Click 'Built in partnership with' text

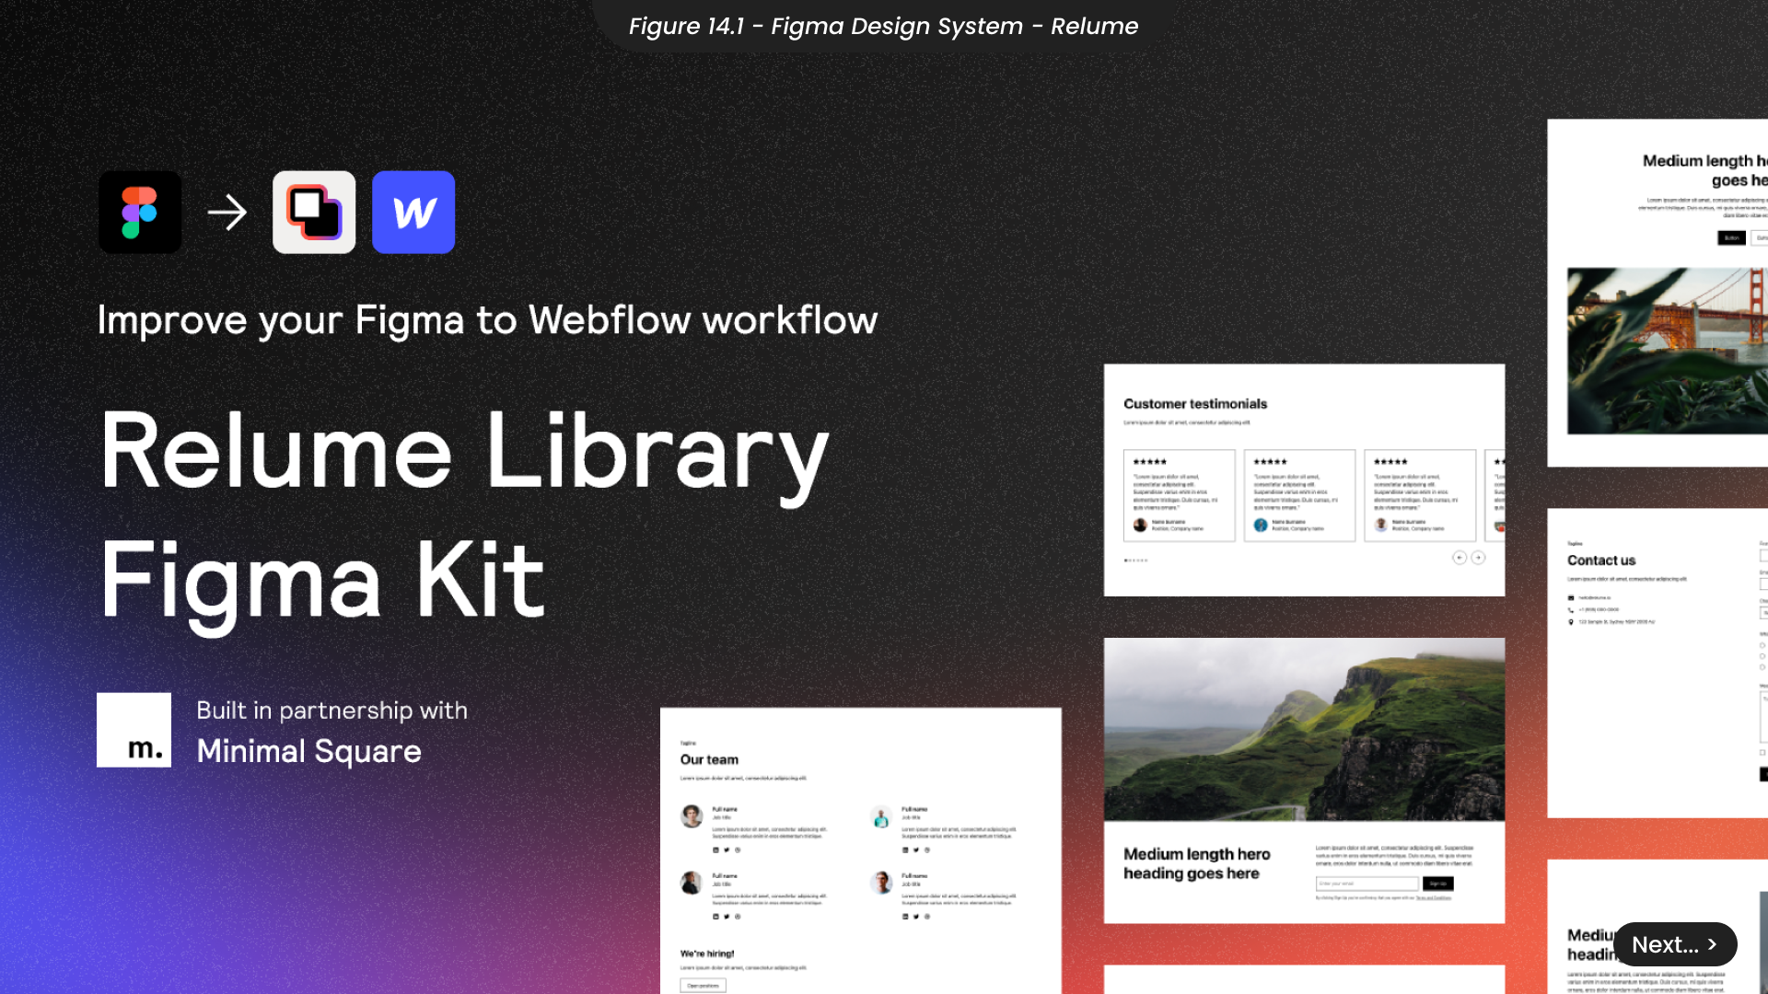(331, 711)
